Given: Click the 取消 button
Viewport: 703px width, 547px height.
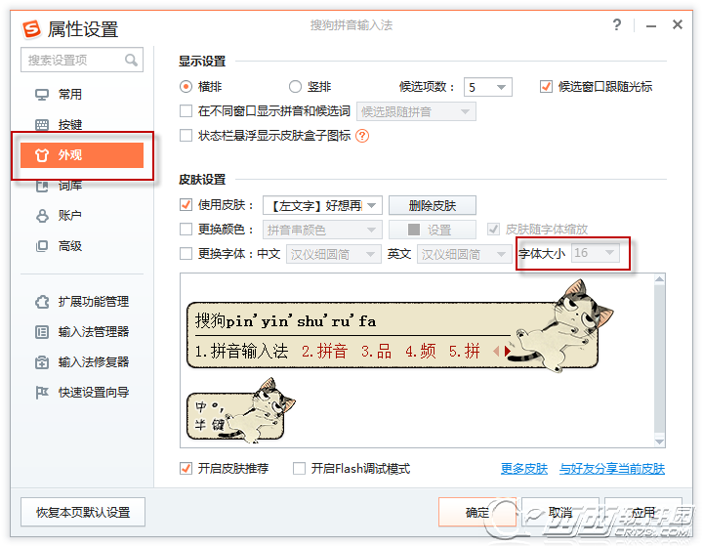Looking at the screenshot, I should coord(560,512).
